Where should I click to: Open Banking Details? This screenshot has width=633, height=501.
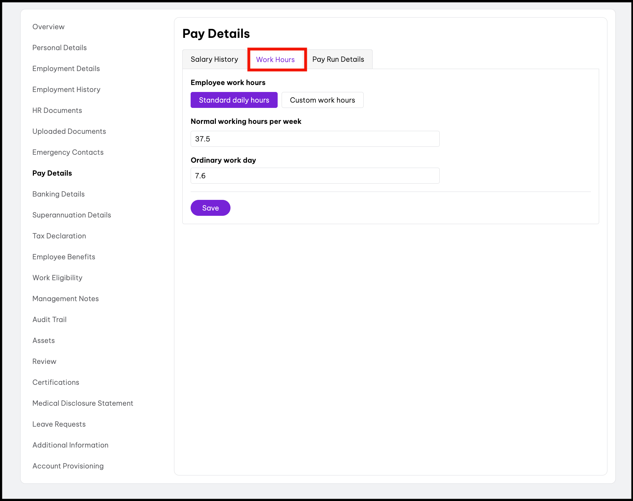pyautogui.click(x=58, y=194)
